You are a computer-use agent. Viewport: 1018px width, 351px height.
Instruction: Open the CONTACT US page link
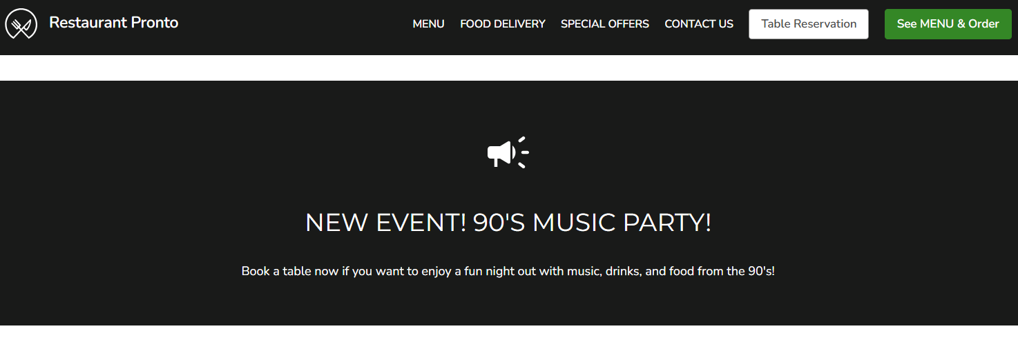click(699, 24)
